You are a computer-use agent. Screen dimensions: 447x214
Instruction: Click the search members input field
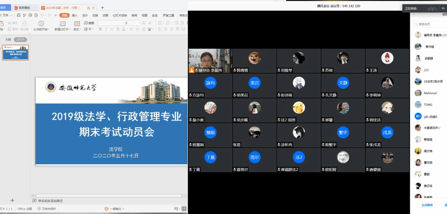click(x=430, y=24)
